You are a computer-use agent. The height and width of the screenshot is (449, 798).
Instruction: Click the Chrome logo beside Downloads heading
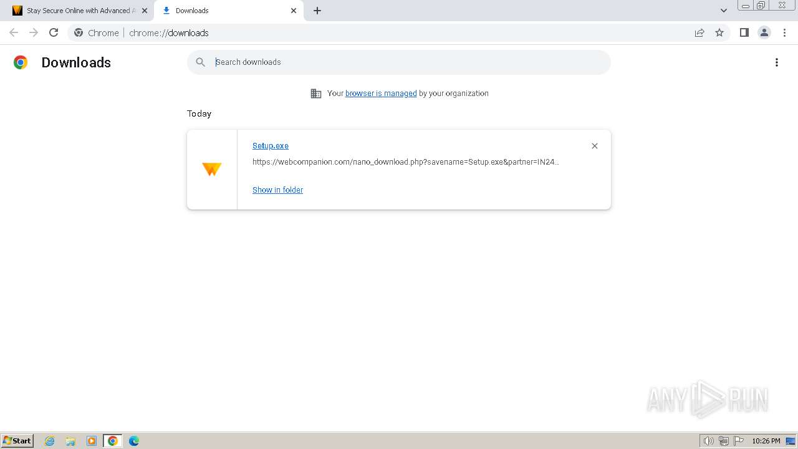click(x=21, y=62)
